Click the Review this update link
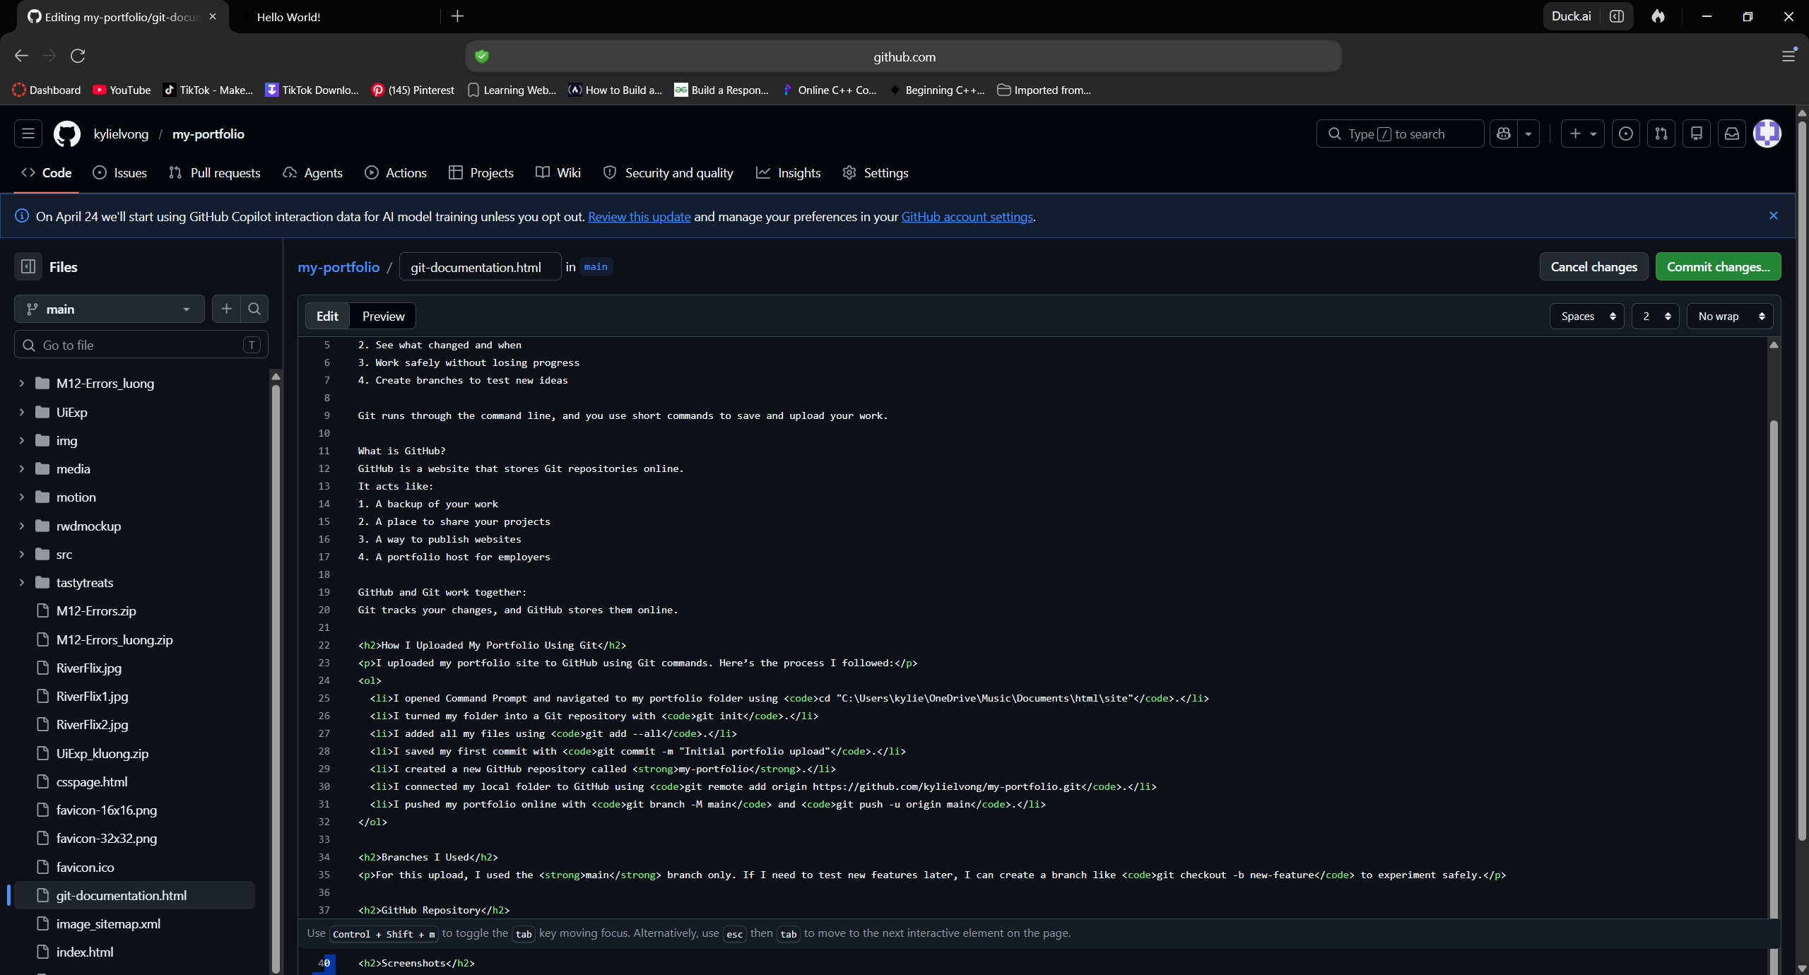This screenshot has height=975, width=1809. [x=639, y=216]
